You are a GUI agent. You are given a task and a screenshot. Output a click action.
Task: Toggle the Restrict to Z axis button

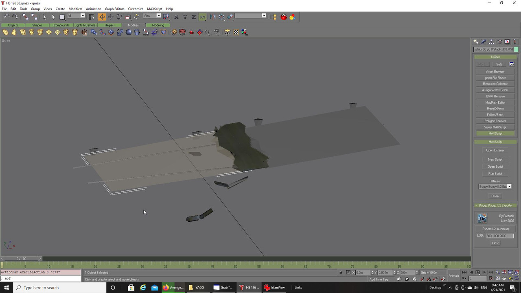point(193,17)
